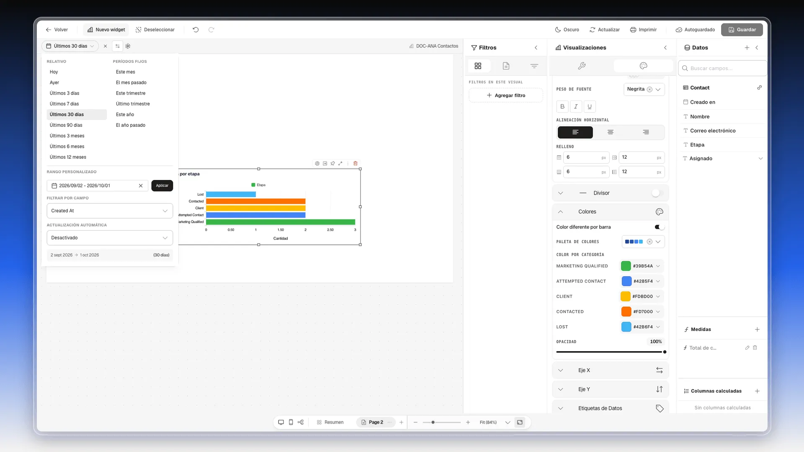Select Este trimestre period
This screenshot has width=804, height=452.
(x=131, y=93)
